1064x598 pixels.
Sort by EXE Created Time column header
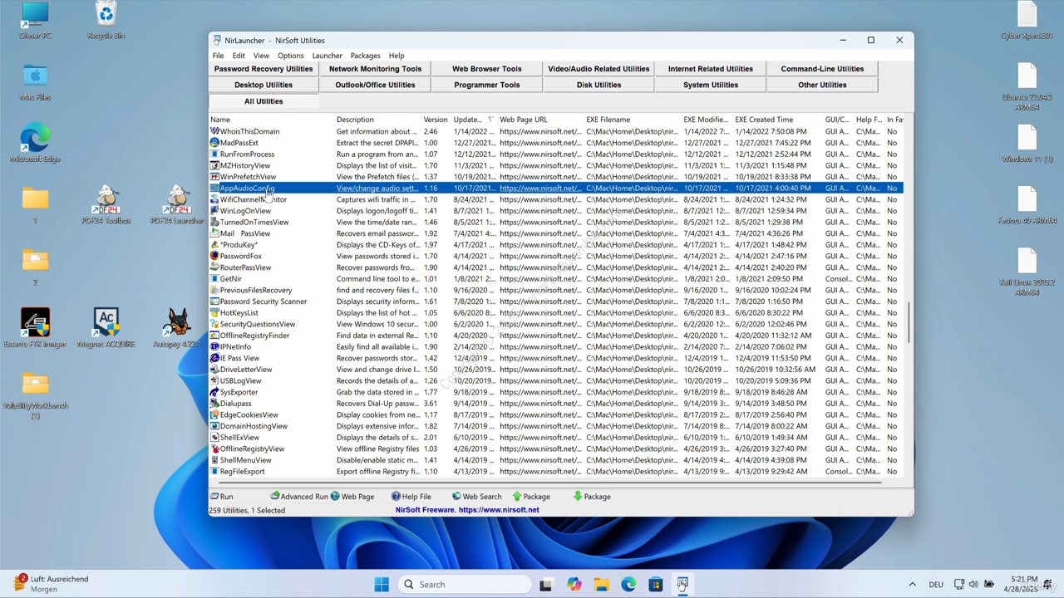[777, 120]
